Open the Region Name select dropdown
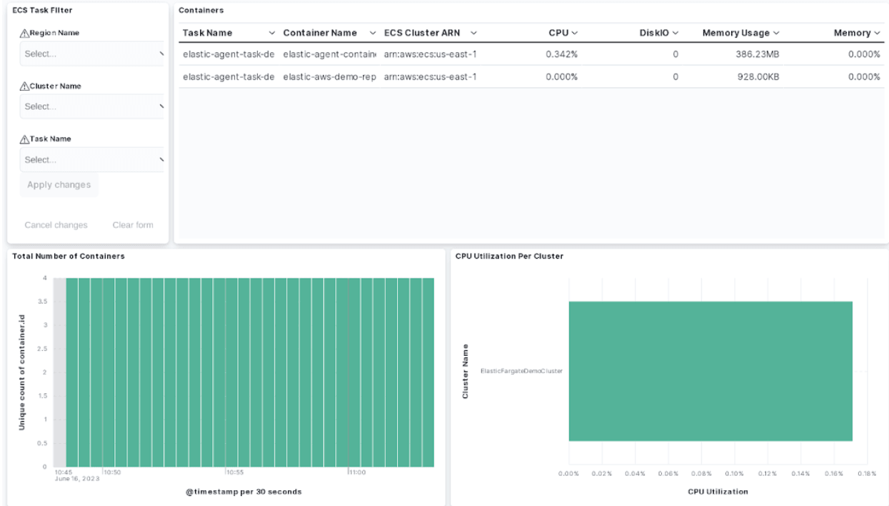The width and height of the screenshot is (889, 506). pos(92,54)
